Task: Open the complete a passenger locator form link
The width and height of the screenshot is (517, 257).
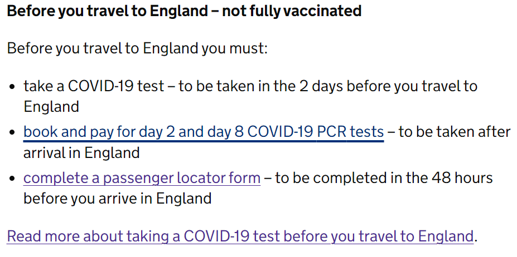Action: click(142, 179)
